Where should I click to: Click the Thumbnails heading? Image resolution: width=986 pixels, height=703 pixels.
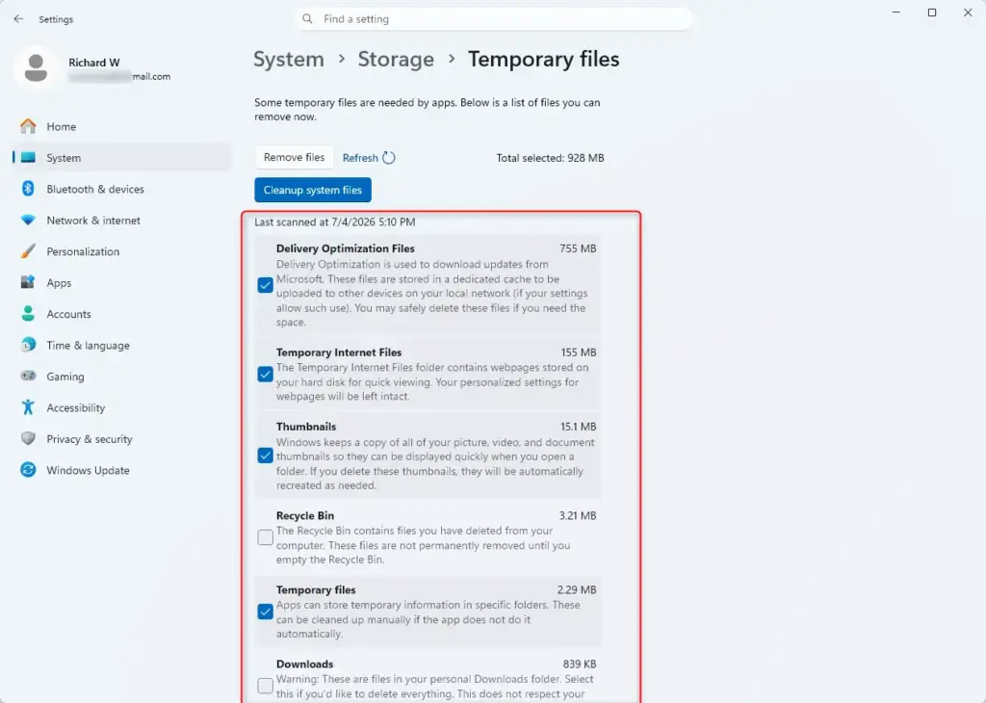pos(305,427)
